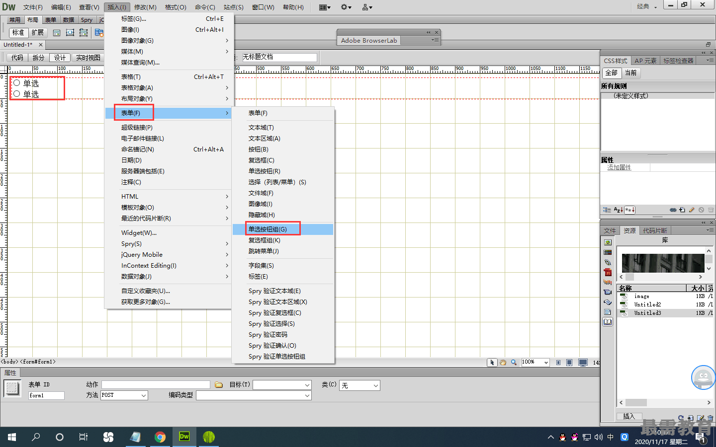Click Show only set properties icon
This screenshot has height=447, width=716.
coord(629,210)
